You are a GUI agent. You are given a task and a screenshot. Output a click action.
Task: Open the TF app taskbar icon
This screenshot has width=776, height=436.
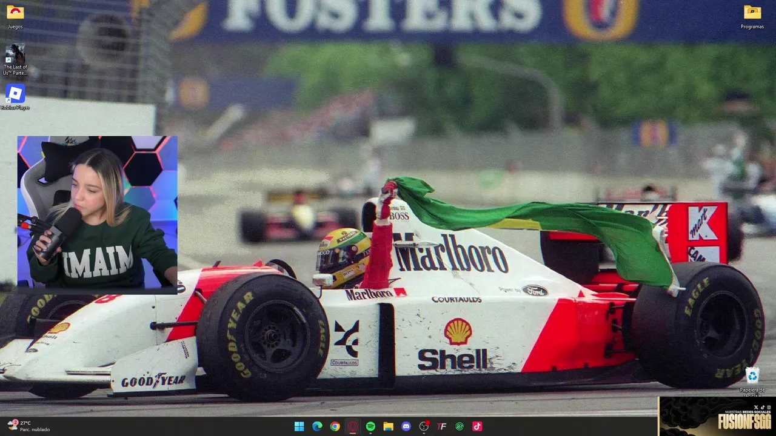tap(441, 426)
